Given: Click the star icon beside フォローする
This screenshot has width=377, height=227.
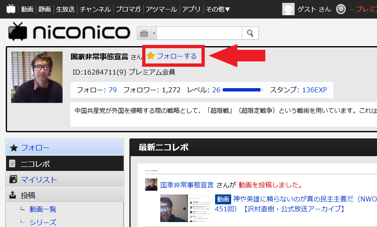Looking at the screenshot, I should [151, 56].
